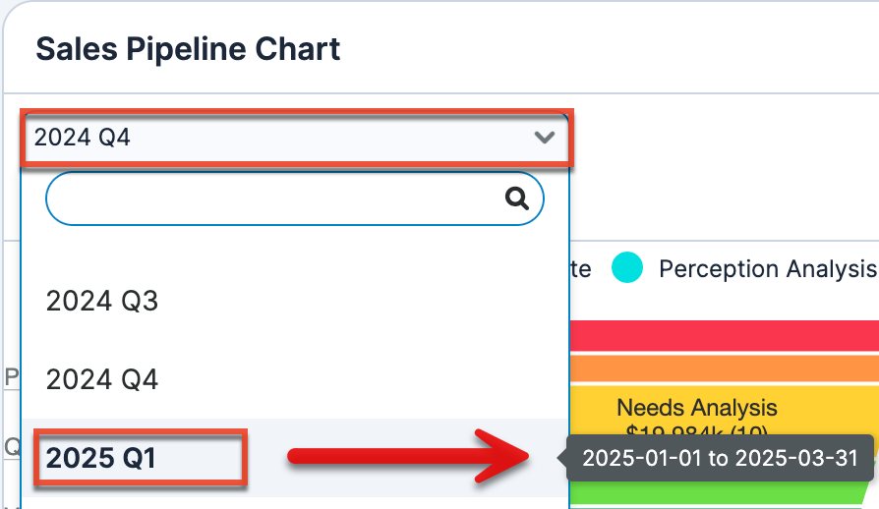The height and width of the screenshot is (509, 879).
Task: Toggle the Perception Analysis legend label
Action: point(767,268)
